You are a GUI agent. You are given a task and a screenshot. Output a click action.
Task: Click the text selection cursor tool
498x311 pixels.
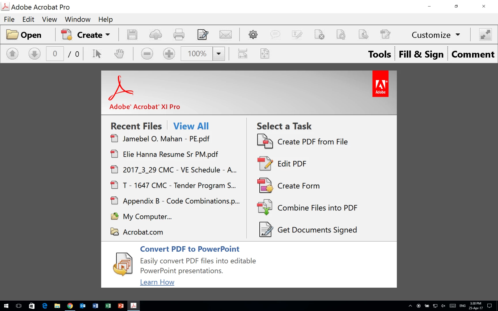coord(97,54)
